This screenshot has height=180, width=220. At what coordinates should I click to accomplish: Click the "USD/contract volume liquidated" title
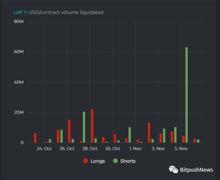point(66,13)
